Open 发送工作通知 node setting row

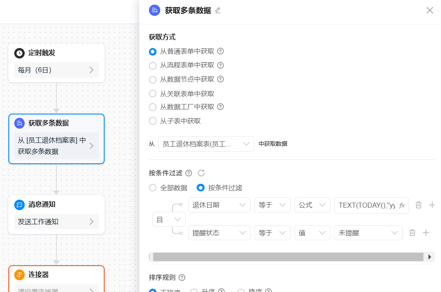(x=56, y=221)
